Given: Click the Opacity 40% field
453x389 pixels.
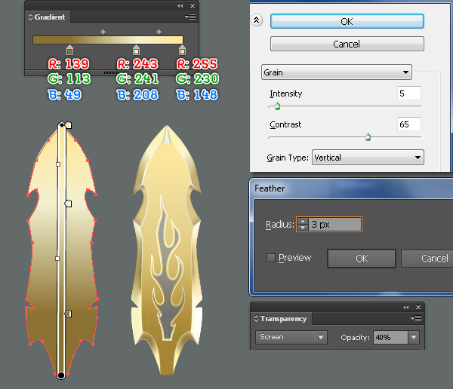Looking at the screenshot, I should pos(390,337).
